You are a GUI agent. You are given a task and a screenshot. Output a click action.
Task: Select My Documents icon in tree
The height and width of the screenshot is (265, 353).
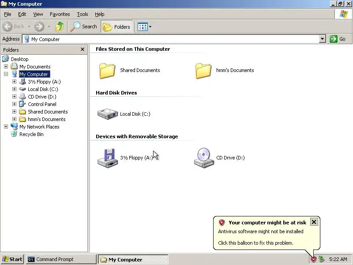pos(14,66)
